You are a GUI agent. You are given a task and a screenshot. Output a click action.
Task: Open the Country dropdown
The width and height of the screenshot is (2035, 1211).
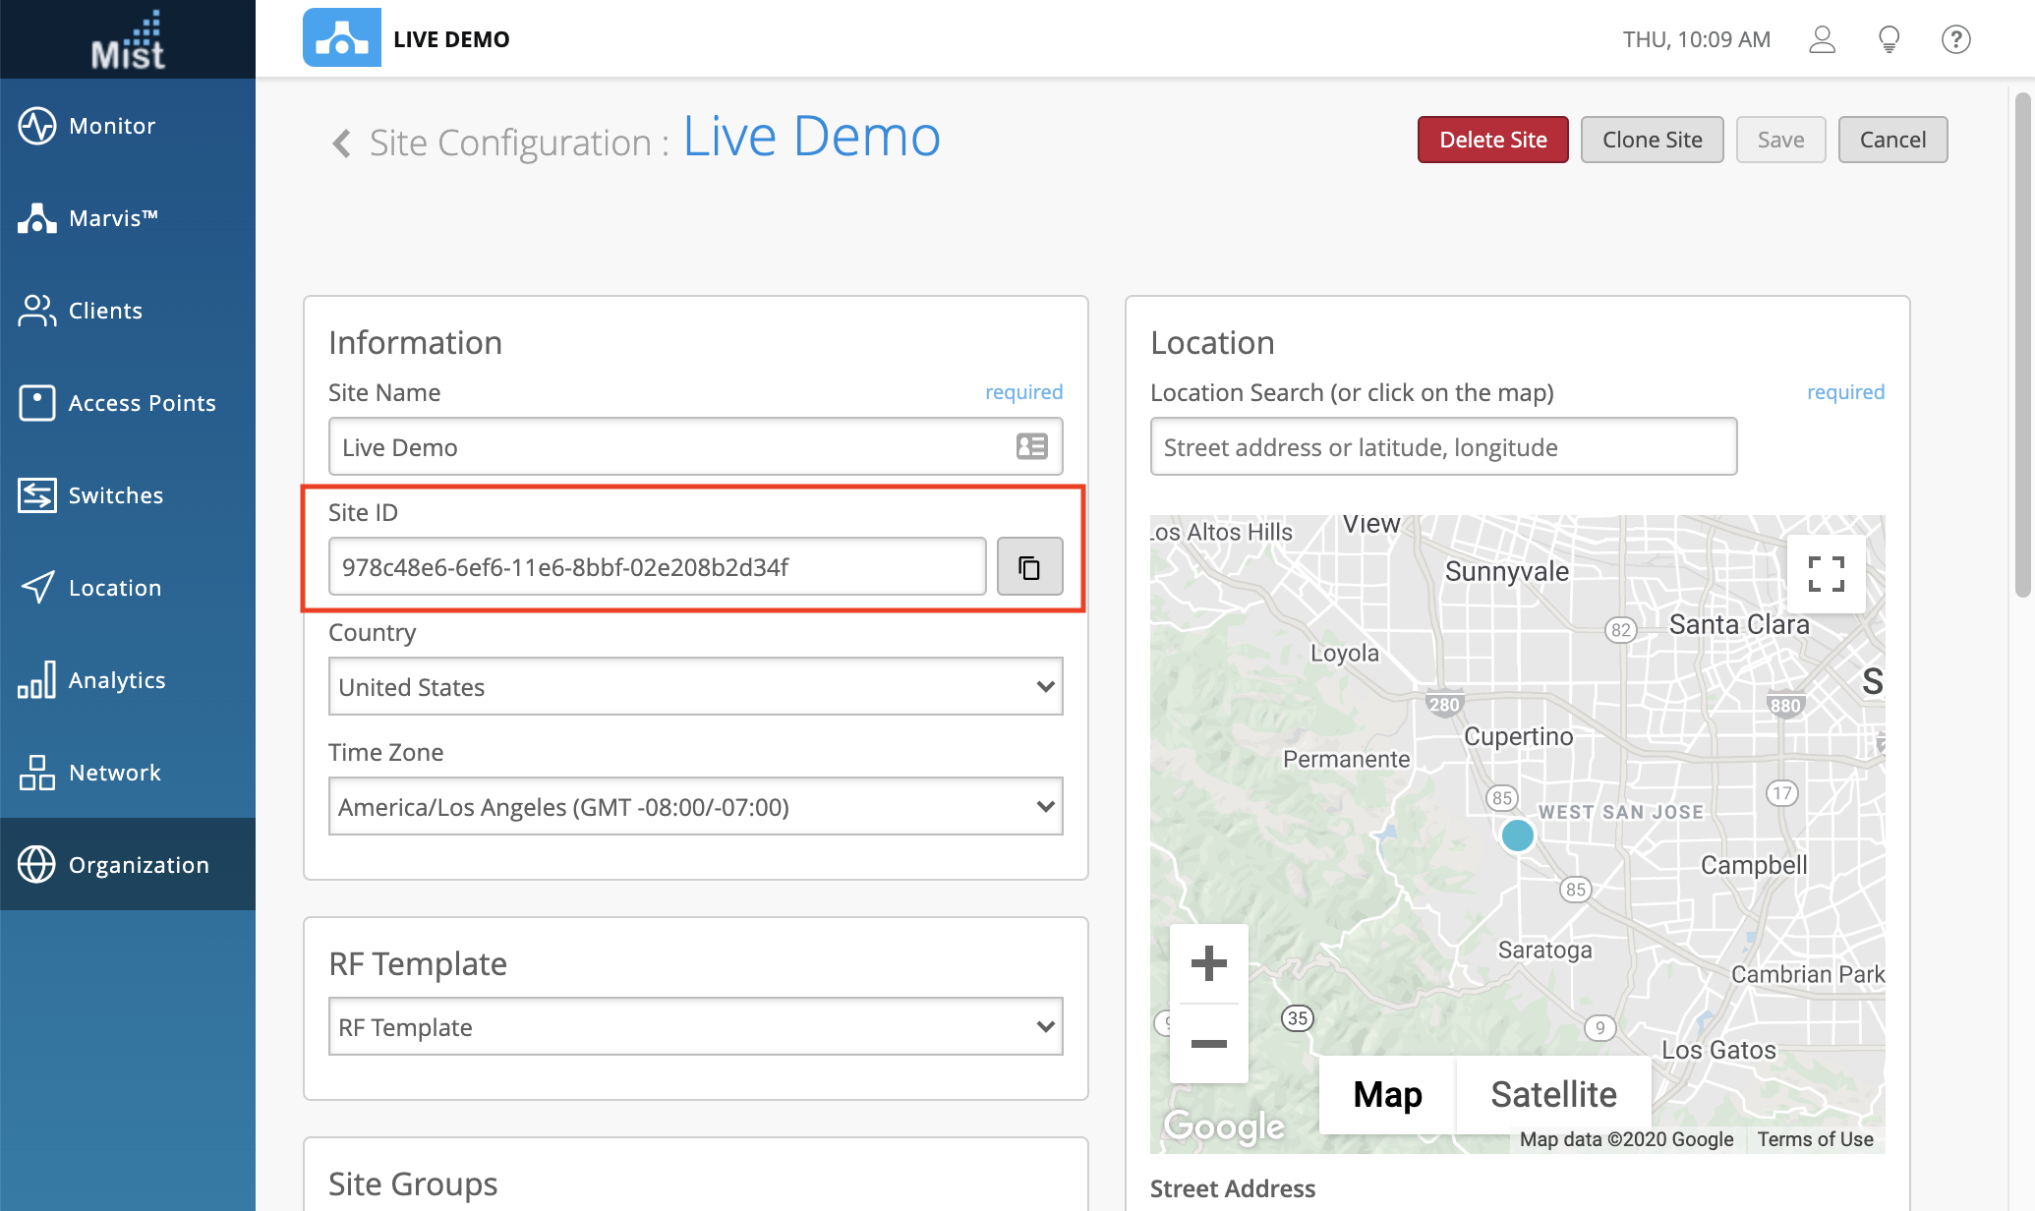[695, 686]
